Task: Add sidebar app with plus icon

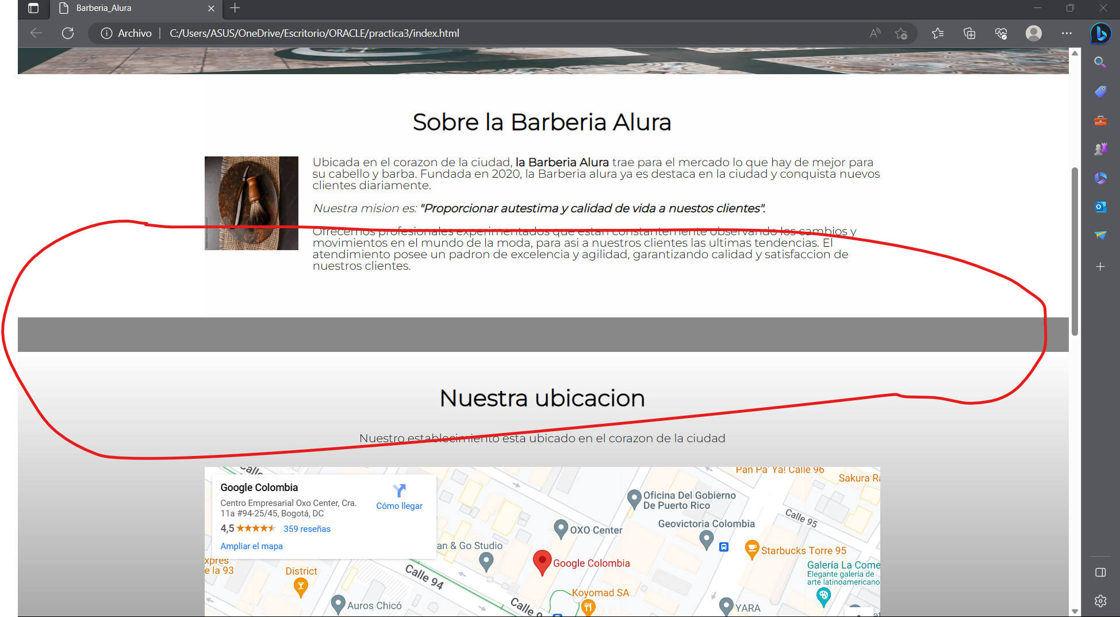Action: click(x=1100, y=267)
